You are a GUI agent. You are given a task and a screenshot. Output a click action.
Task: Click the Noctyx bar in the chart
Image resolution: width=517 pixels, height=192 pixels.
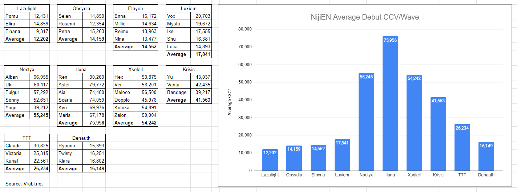pos(366,122)
